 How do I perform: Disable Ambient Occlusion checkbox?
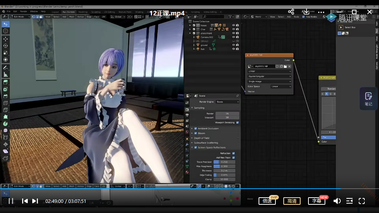click(196, 129)
